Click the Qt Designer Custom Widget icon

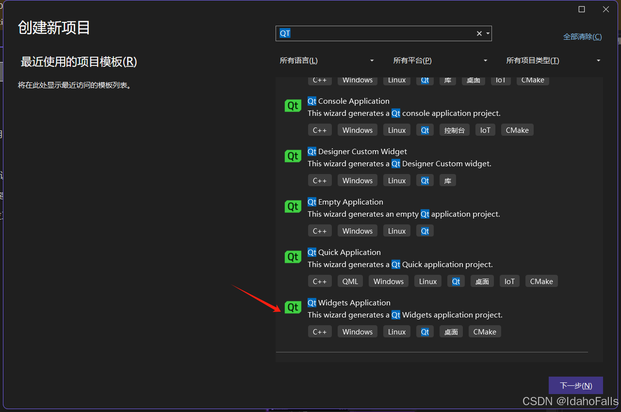pos(293,156)
